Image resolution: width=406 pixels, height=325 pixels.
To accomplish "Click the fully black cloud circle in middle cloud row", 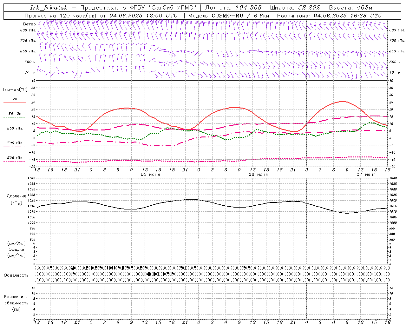I will point(150,274).
